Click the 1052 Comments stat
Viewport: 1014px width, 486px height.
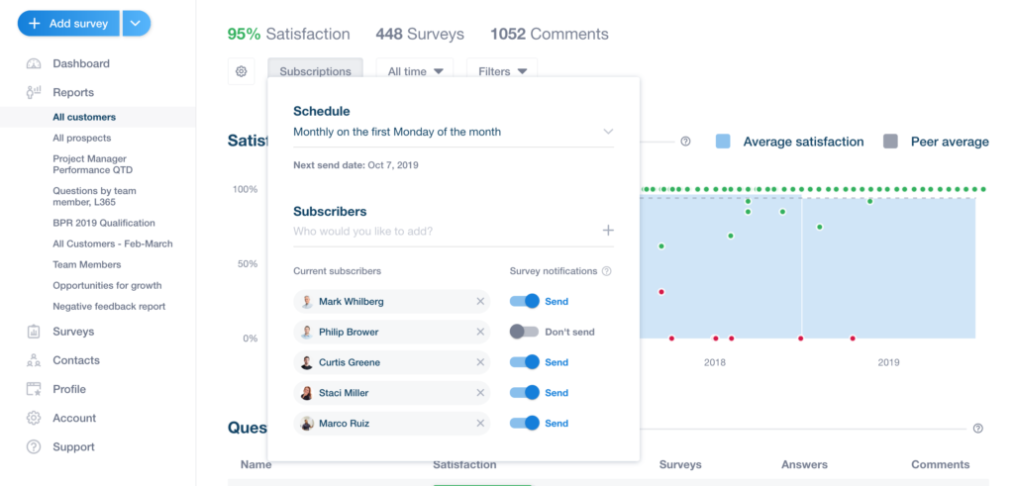pyautogui.click(x=549, y=34)
